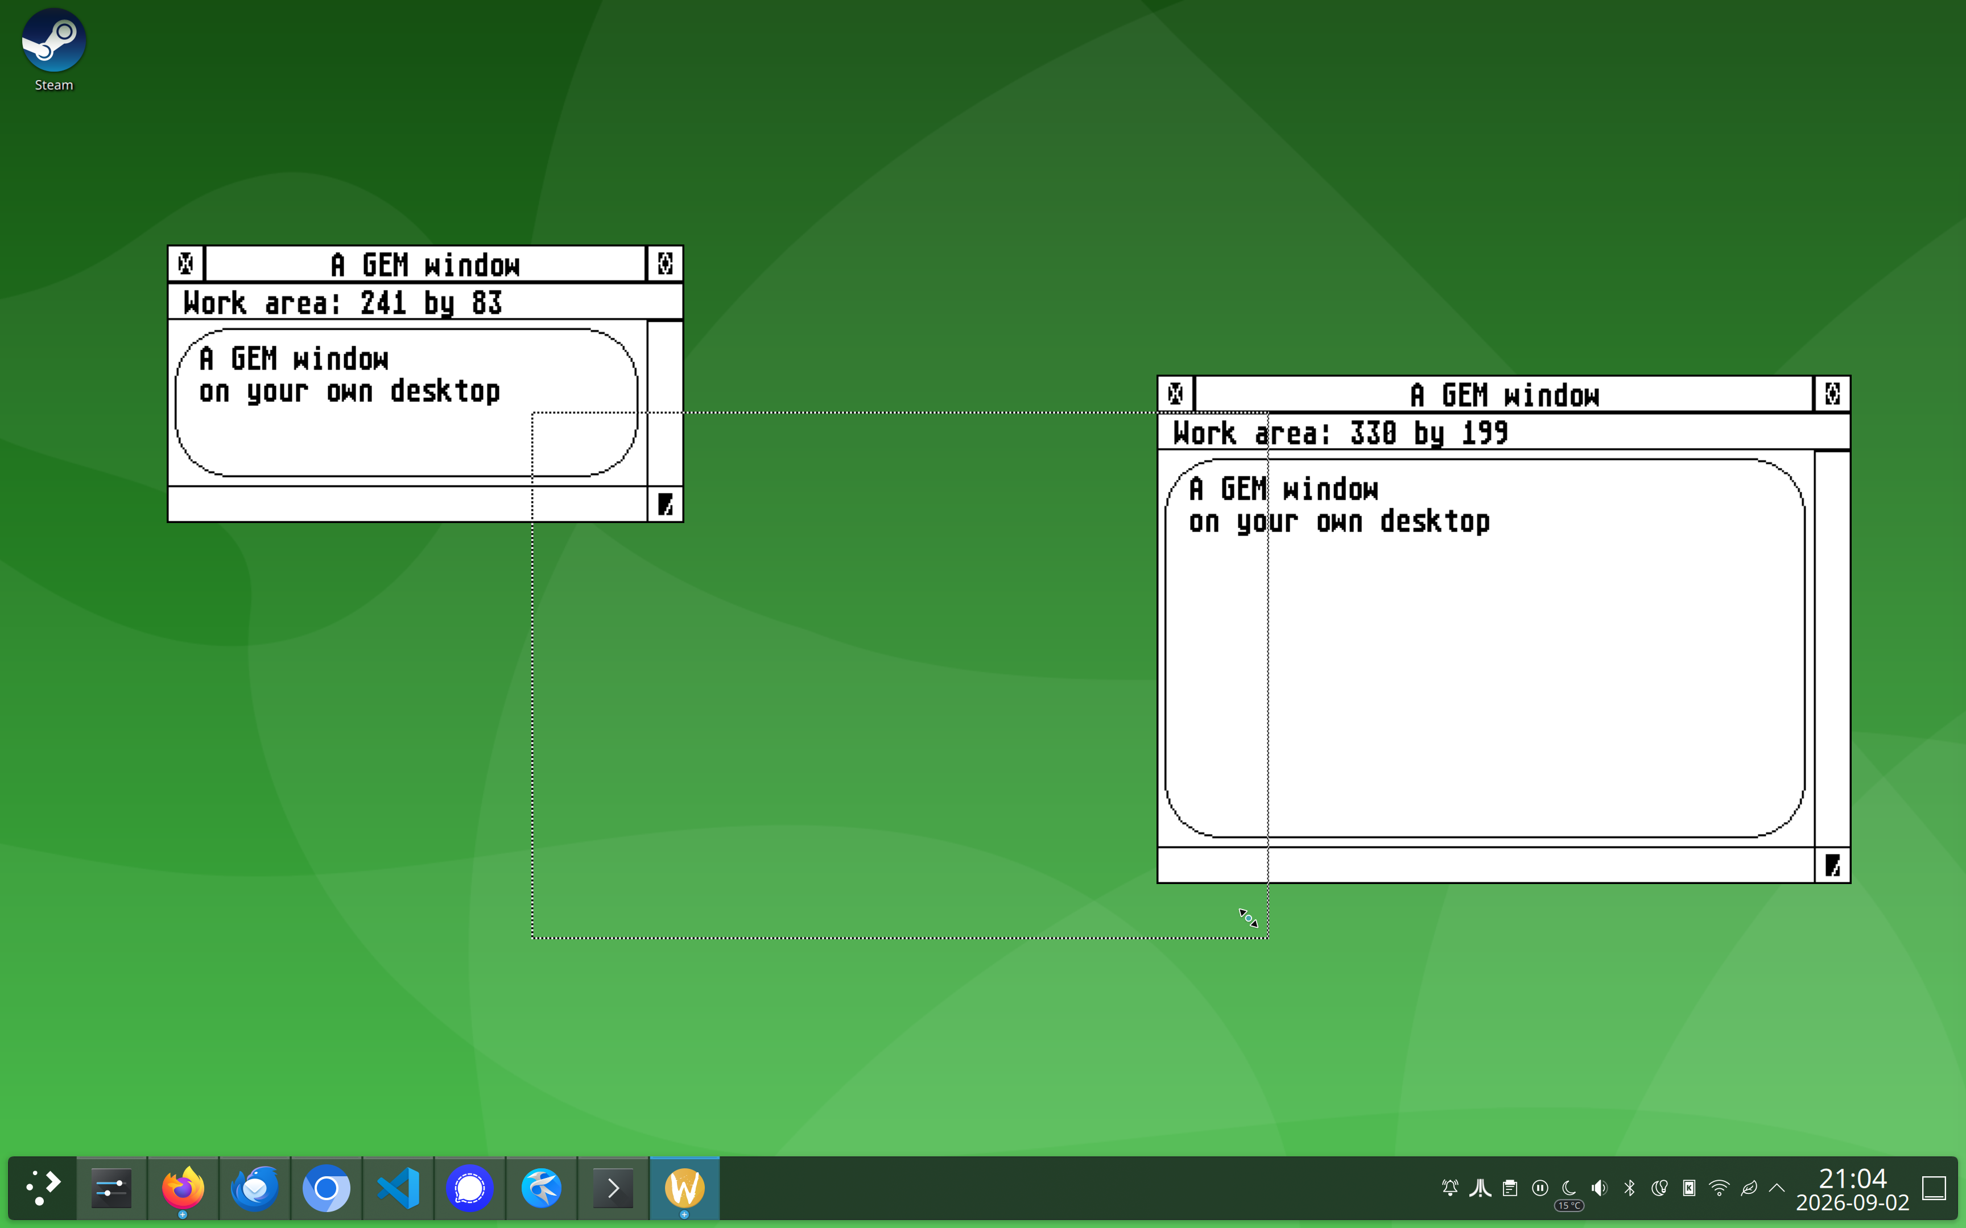Launch Thunderbird from the taskbar

pos(254,1188)
